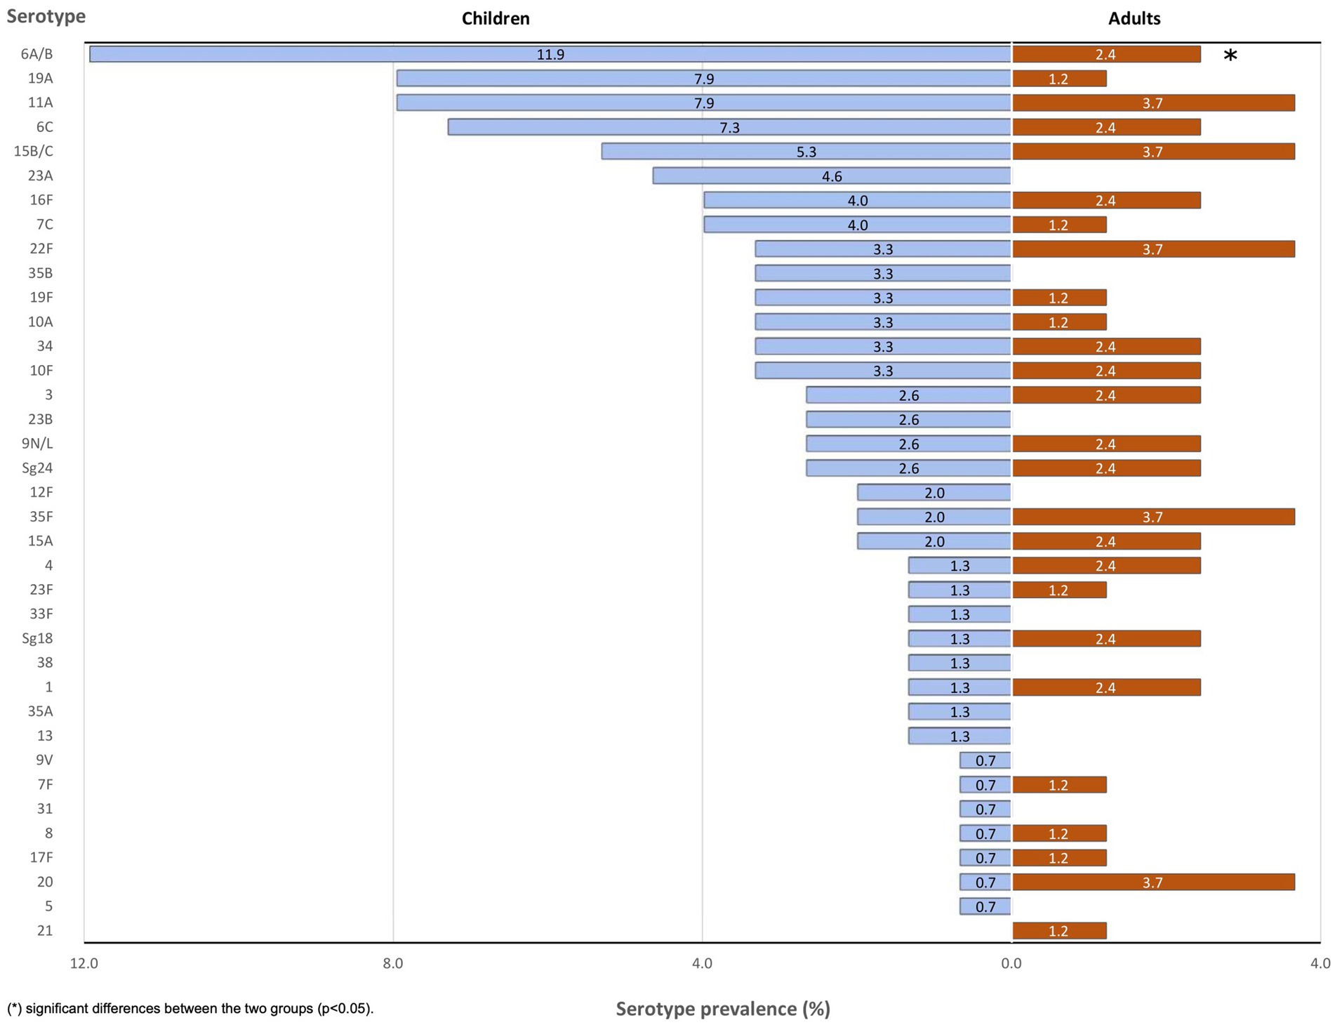This screenshot has height=1025, width=1335.
Task: Click the asterisk significance marker beside 6A/B
Action: [x=1230, y=56]
